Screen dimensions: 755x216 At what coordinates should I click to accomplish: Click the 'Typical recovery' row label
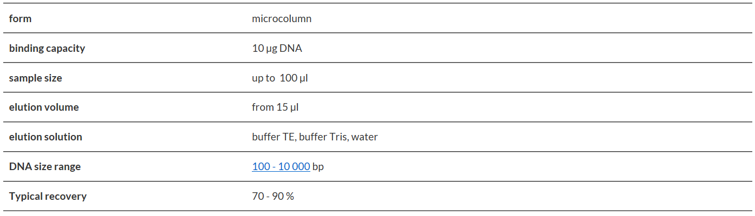[48, 197]
